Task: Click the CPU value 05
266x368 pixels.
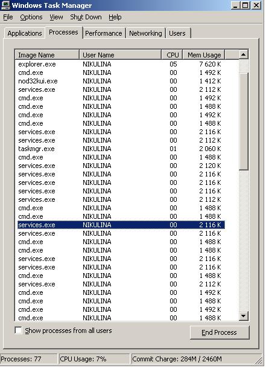Action: pyautogui.click(x=173, y=64)
